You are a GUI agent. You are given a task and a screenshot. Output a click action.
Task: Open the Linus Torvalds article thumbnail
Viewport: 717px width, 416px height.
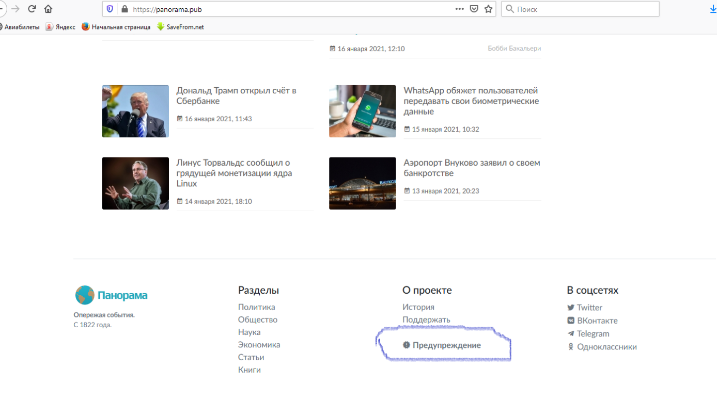pyautogui.click(x=135, y=183)
